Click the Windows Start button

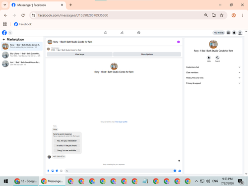click(6, 181)
